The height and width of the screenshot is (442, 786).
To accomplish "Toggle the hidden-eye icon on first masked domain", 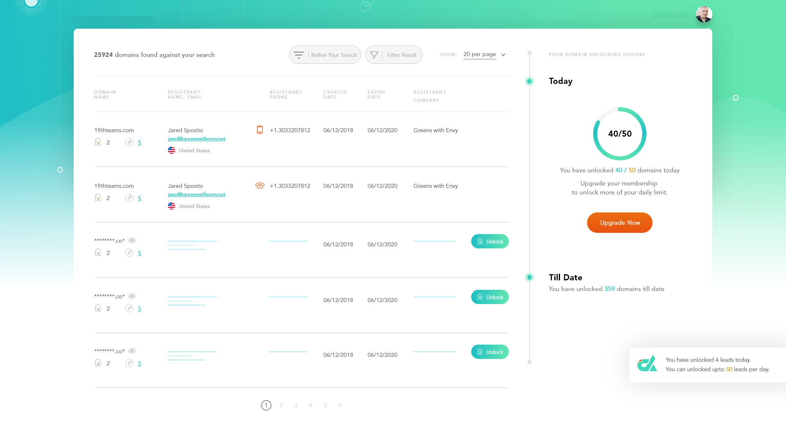I will coord(132,240).
